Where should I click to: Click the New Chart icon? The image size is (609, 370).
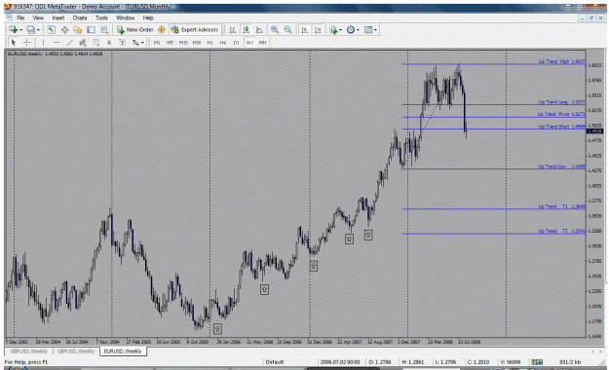14,30
